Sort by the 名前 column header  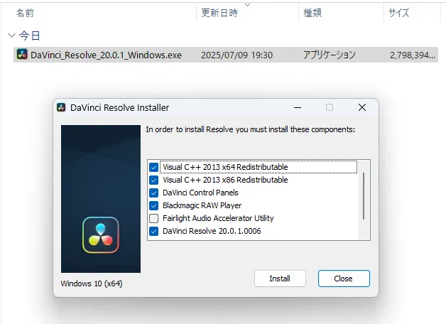point(25,13)
